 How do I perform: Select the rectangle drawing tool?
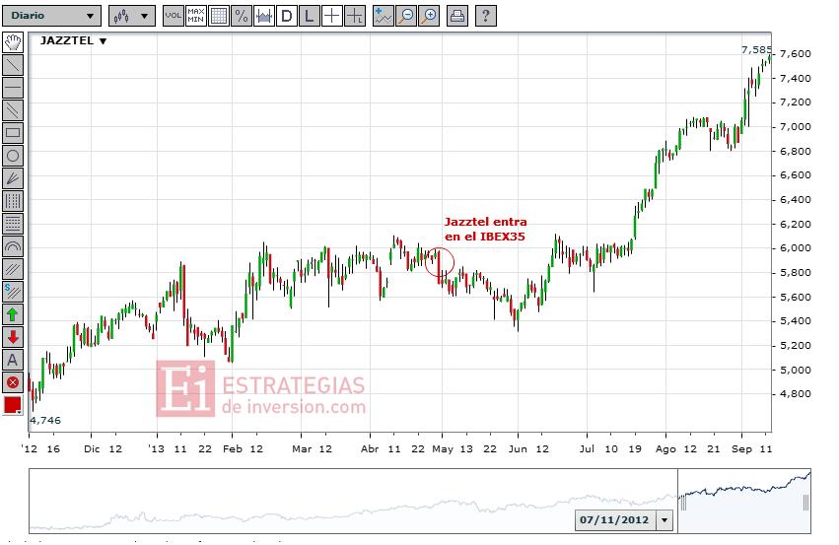13,133
